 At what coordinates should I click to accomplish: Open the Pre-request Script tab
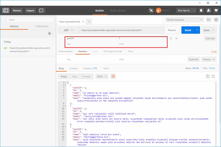(x=113, y=51)
